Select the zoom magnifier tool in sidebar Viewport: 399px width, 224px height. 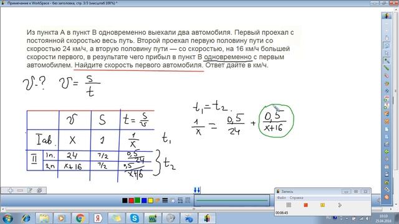[x=387, y=54]
